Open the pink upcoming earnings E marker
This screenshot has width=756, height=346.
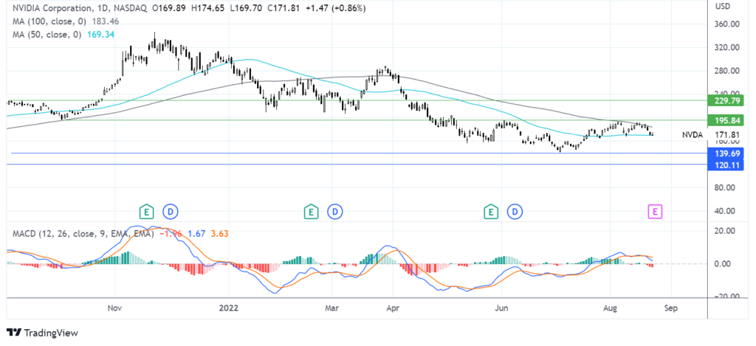click(x=656, y=211)
